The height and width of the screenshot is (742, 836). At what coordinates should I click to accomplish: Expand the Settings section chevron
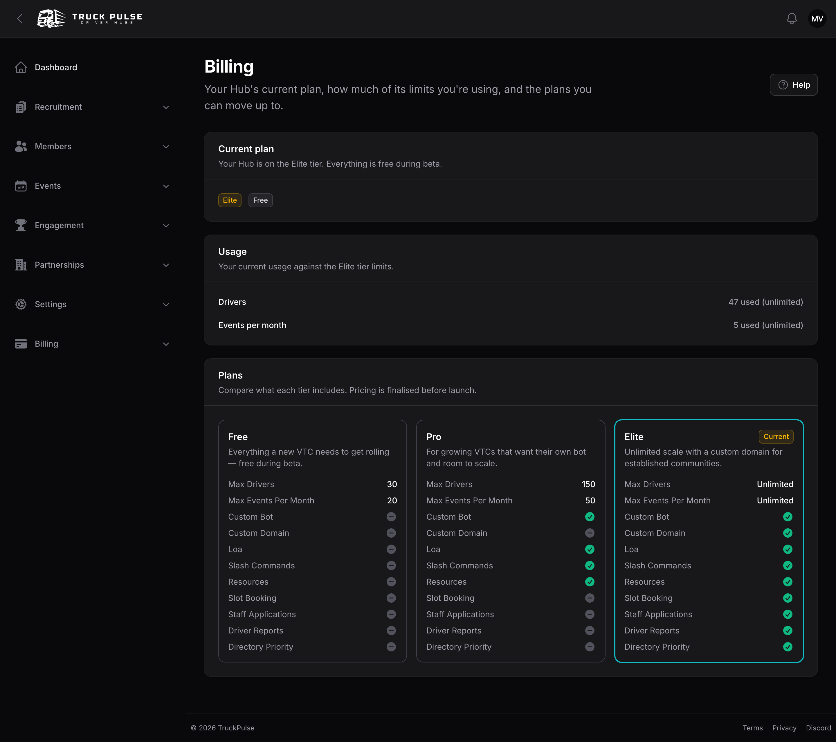[166, 304]
